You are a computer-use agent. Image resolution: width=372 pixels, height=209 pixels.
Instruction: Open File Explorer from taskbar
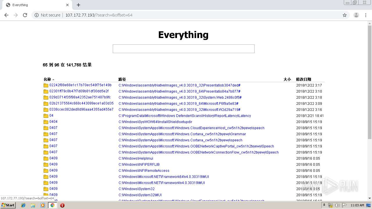tap(33, 205)
